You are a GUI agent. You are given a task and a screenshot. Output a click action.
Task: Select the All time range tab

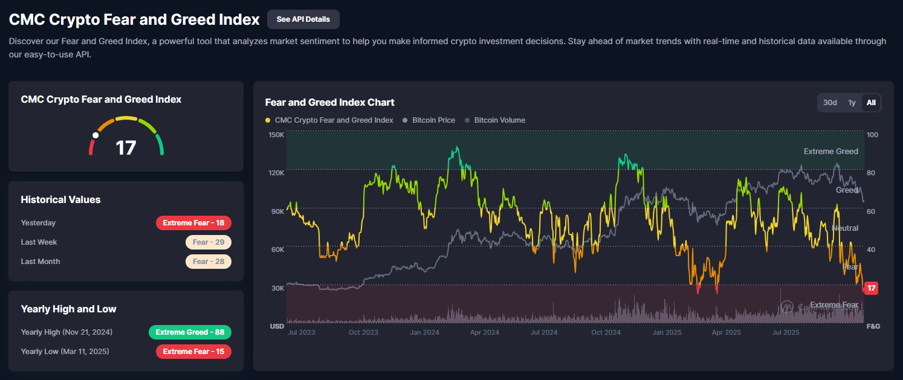(871, 103)
